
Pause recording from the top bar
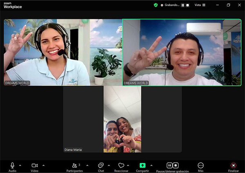[x=183, y=5]
